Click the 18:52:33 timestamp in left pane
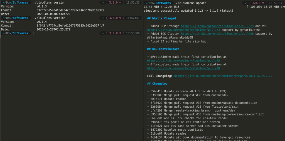The image size is (285, 141). click(x=133, y=3)
